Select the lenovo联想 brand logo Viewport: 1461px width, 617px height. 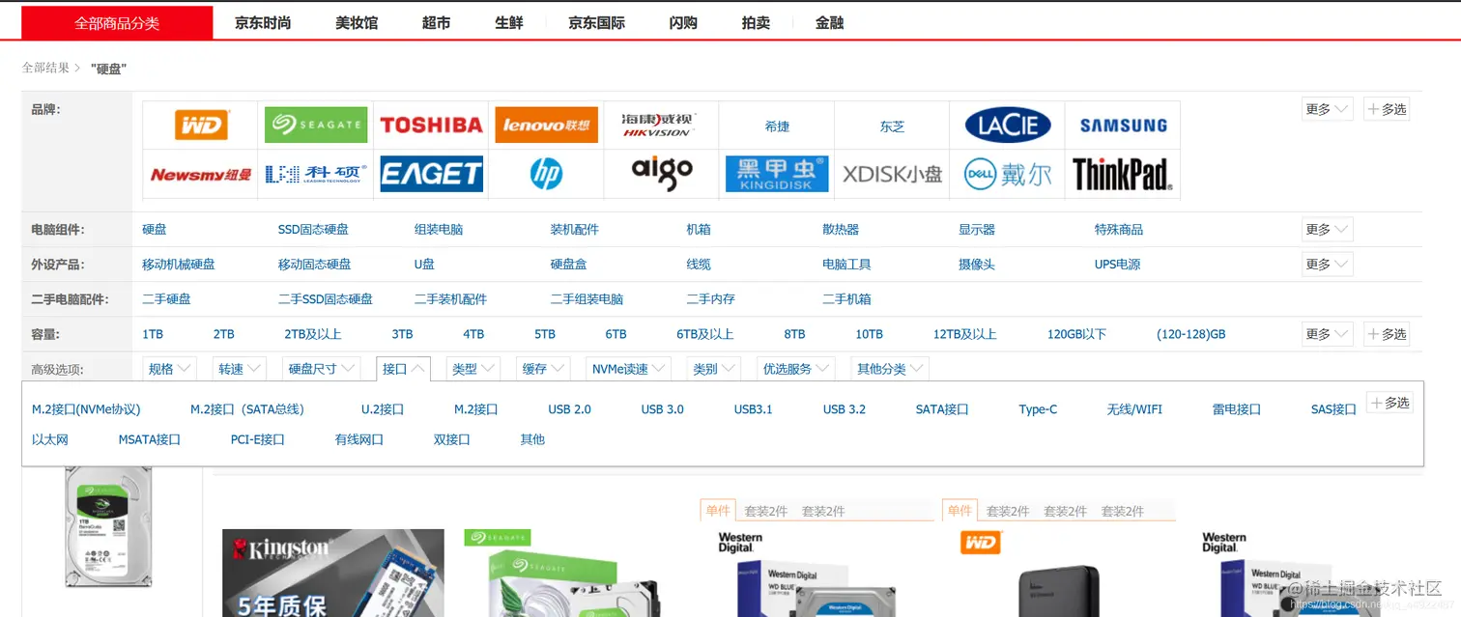click(x=546, y=125)
